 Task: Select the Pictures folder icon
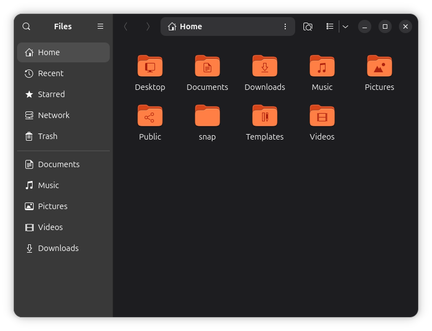380,66
